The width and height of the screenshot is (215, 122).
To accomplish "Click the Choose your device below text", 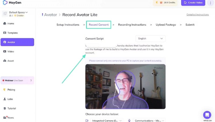I will pyautogui.click(x=102, y=114).
